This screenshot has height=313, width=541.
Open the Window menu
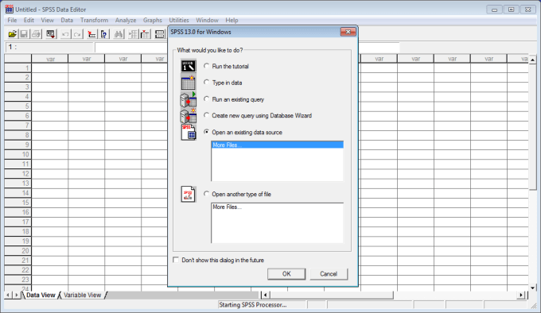207,20
